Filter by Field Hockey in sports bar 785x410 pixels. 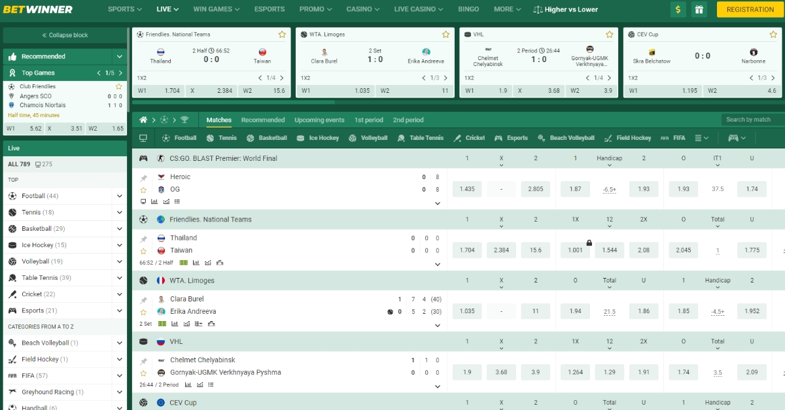click(627, 138)
